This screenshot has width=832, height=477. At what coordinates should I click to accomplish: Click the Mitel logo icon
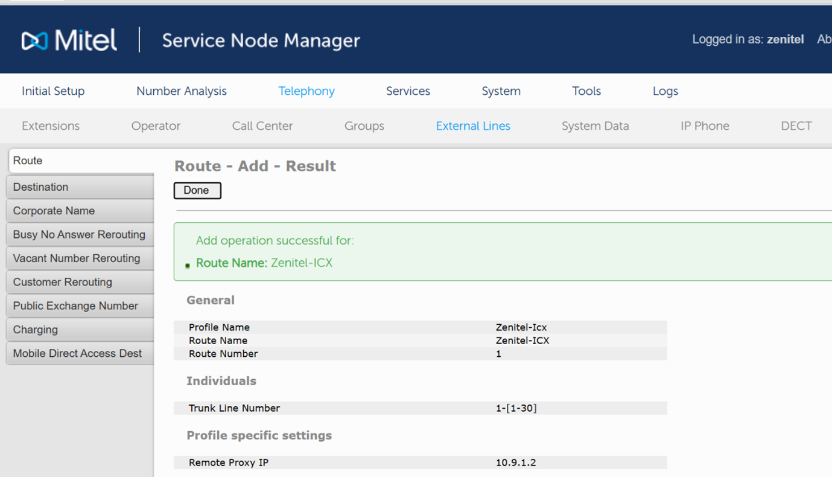34,40
